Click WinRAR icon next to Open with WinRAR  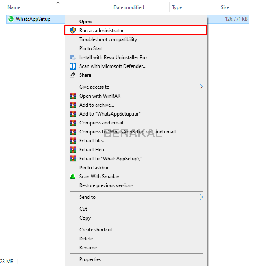pyautogui.click(x=73, y=96)
